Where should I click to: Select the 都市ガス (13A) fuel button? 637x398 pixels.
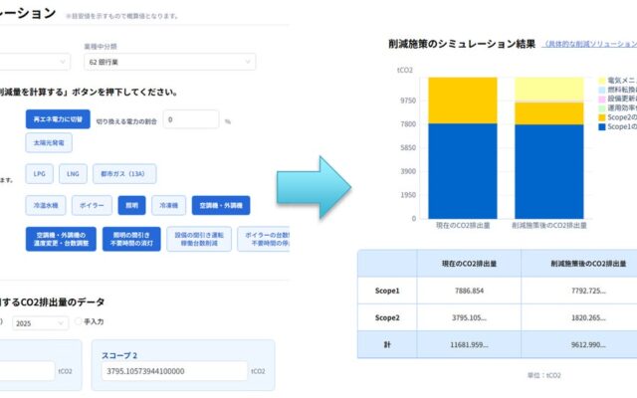coord(124,174)
